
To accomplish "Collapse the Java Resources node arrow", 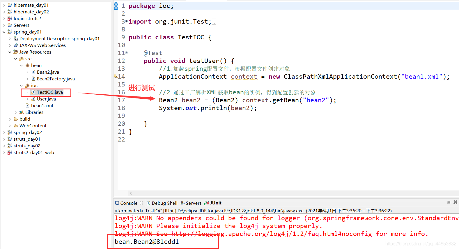I will 10,52.
